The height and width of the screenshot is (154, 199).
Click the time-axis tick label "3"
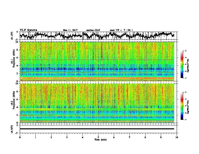67,137
